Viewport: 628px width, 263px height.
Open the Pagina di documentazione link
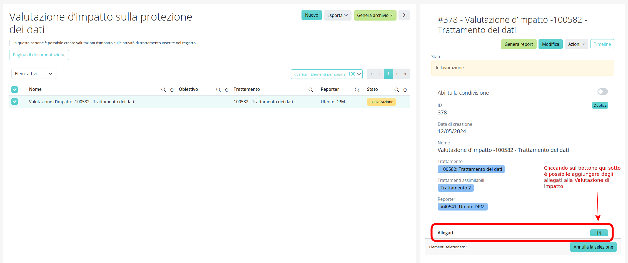39,55
